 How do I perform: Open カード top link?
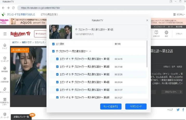pyautogui.click(x=170, y=27)
